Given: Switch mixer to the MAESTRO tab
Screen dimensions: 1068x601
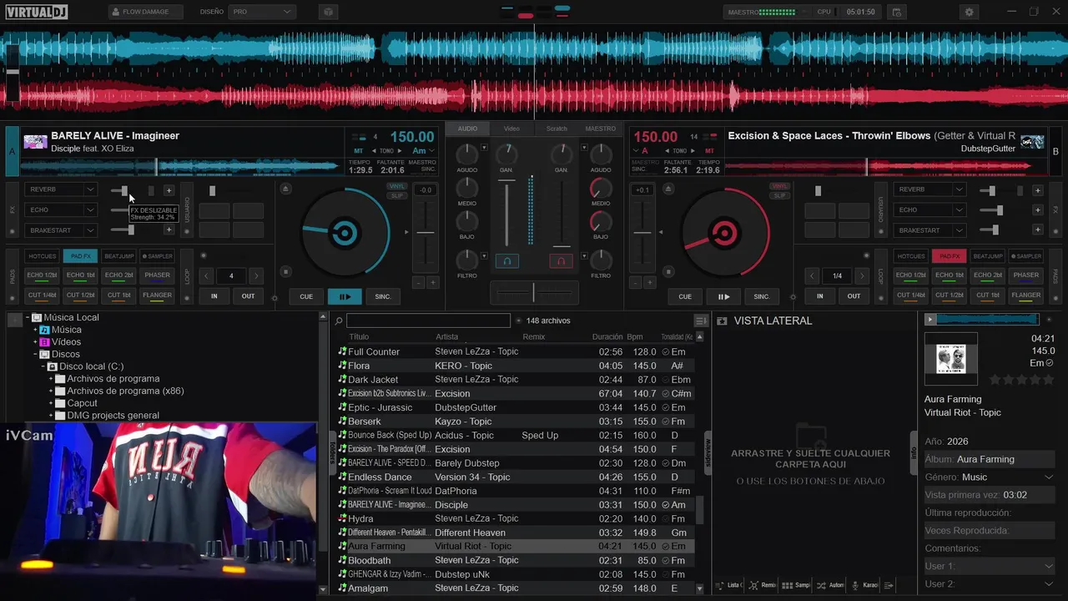Looking at the screenshot, I should 601,129.
